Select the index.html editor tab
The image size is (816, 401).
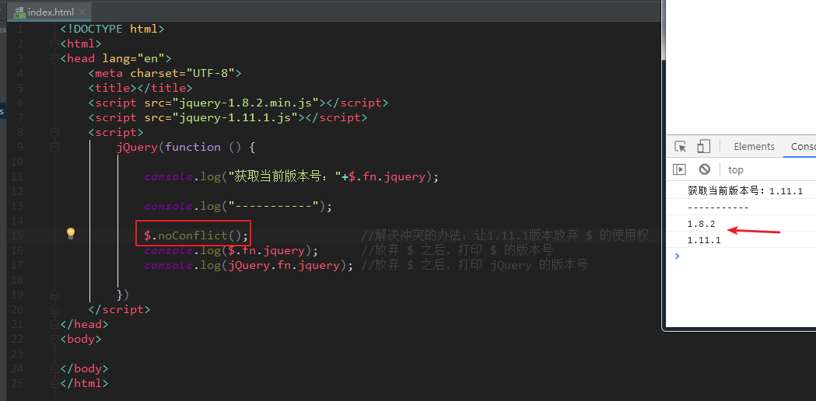[50, 12]
